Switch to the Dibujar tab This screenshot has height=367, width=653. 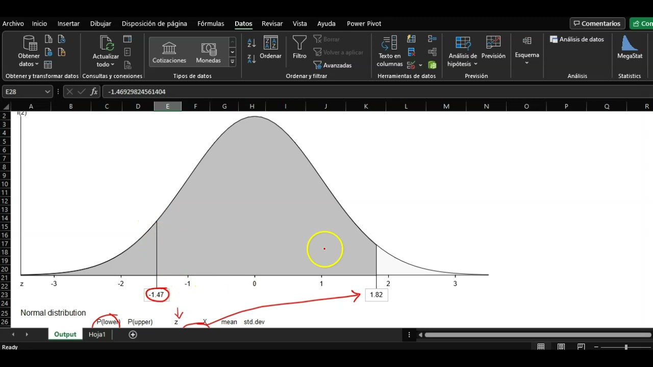click(101, 23)
